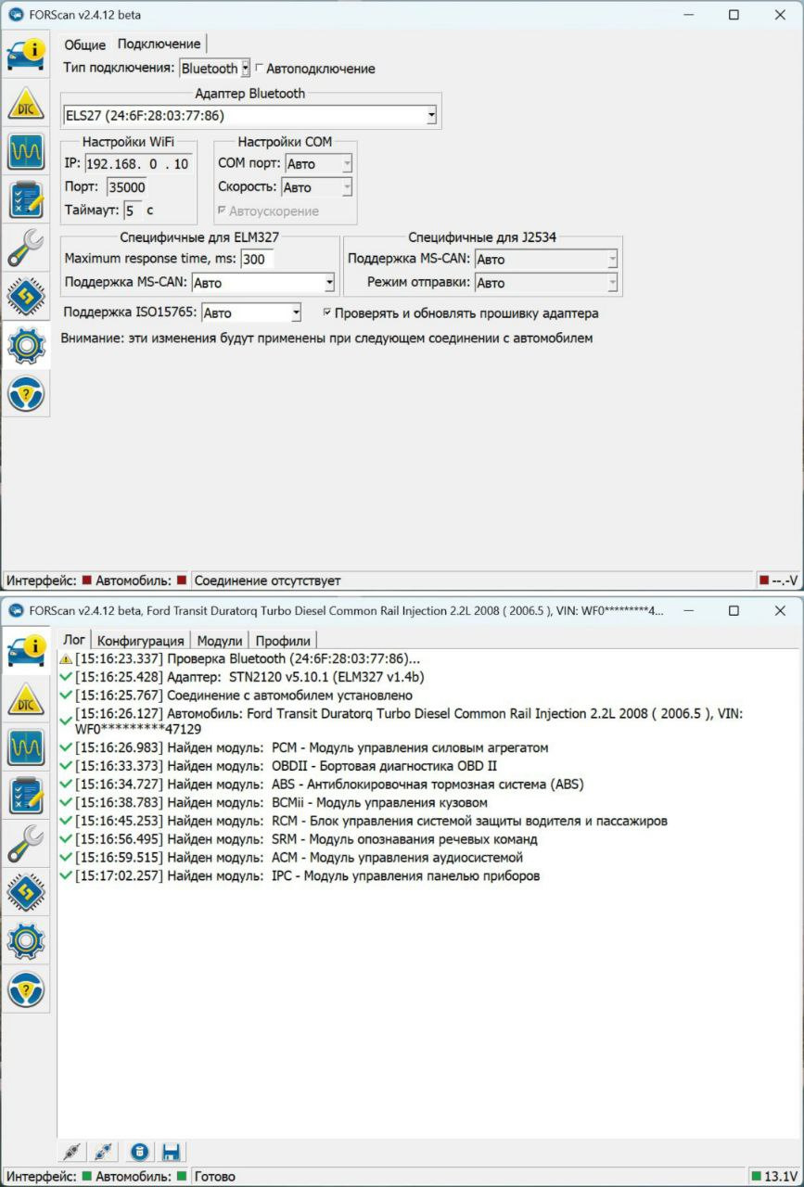Switch to Подключение tab

point(159,44)
